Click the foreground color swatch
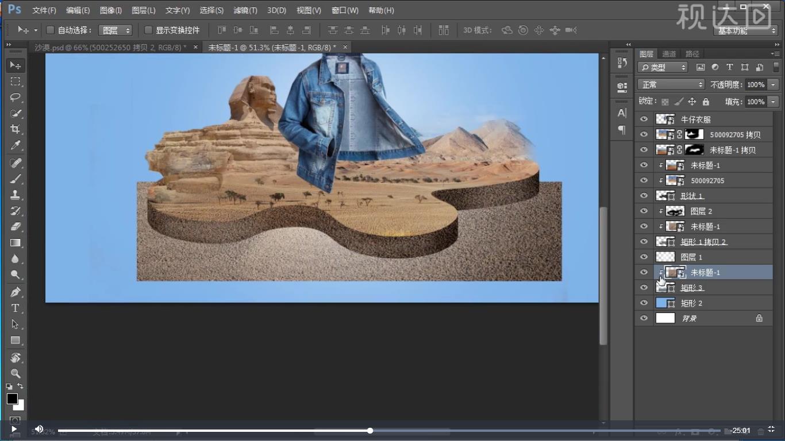Screen dimensions: 785x441 [x=12, y=399]
